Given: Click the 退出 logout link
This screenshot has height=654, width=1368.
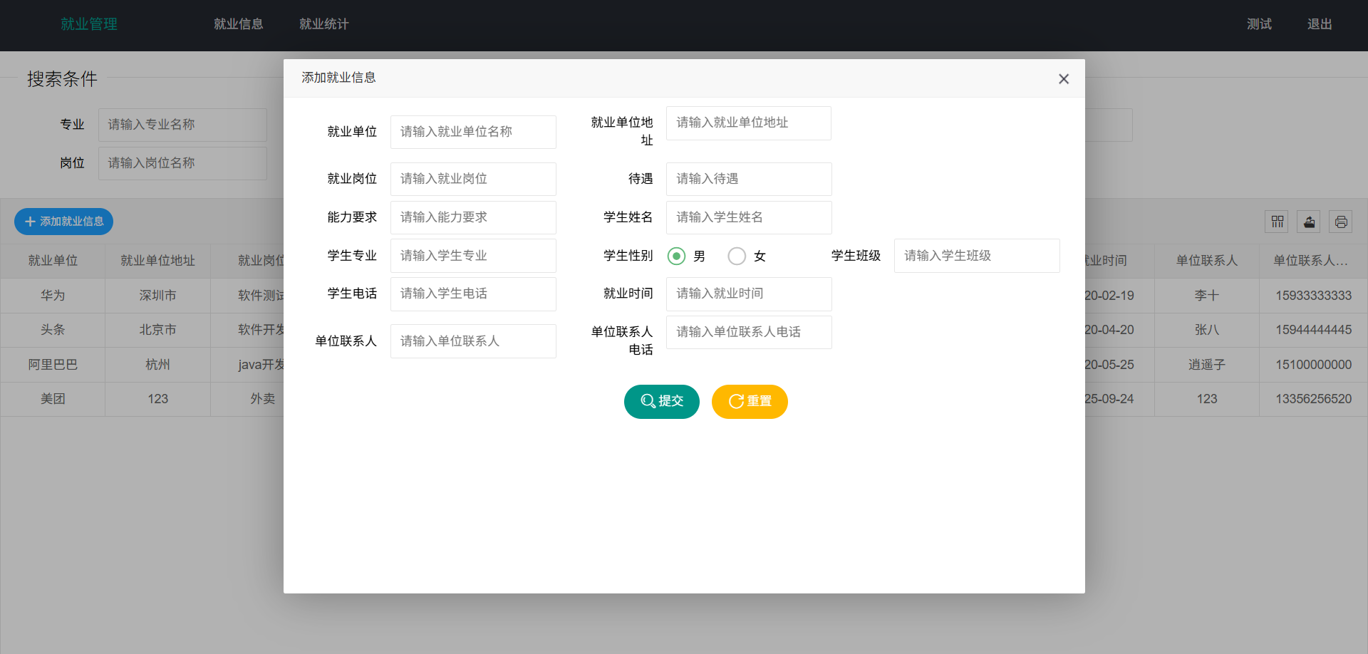Looking at the screenshot, I should 1319,24.
